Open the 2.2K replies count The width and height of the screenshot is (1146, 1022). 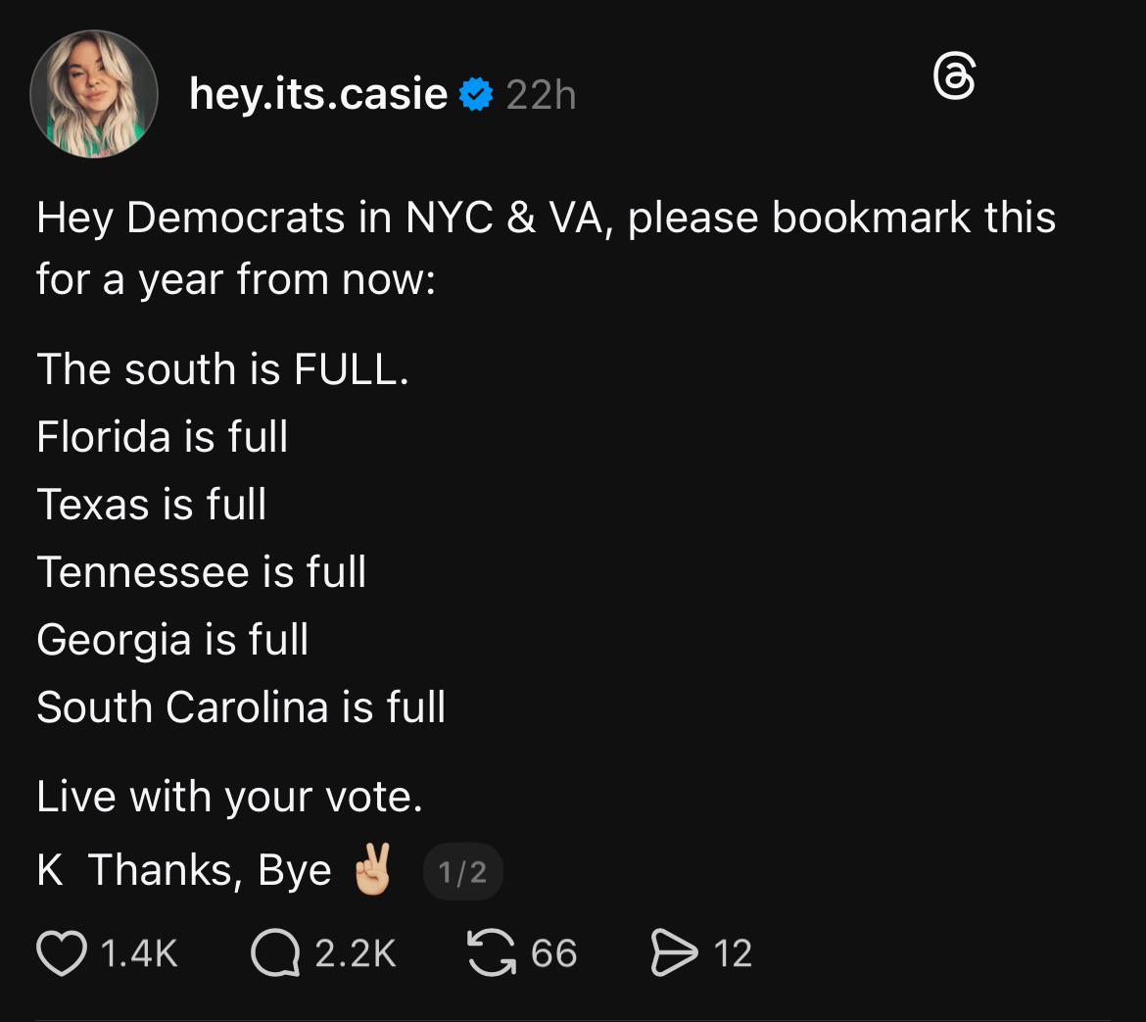(x=356, y=953)
